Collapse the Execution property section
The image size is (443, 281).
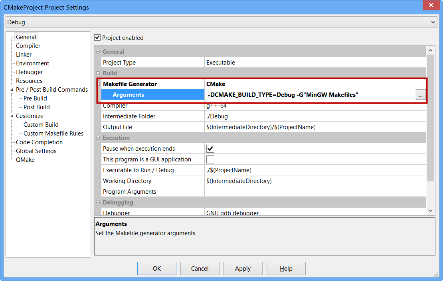click(x=98, y=138)
